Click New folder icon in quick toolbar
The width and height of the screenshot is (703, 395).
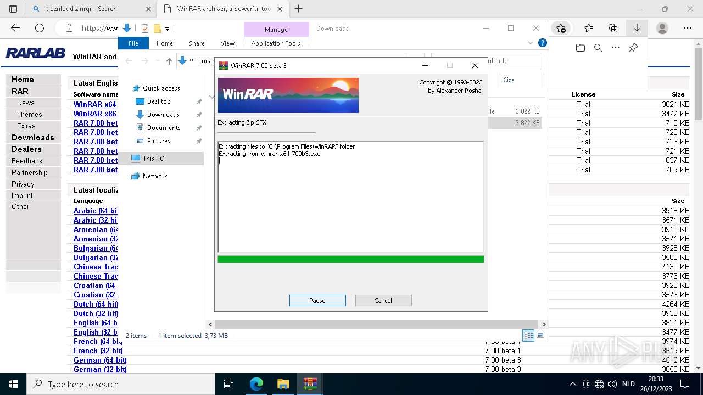click(x=157, y=29)
